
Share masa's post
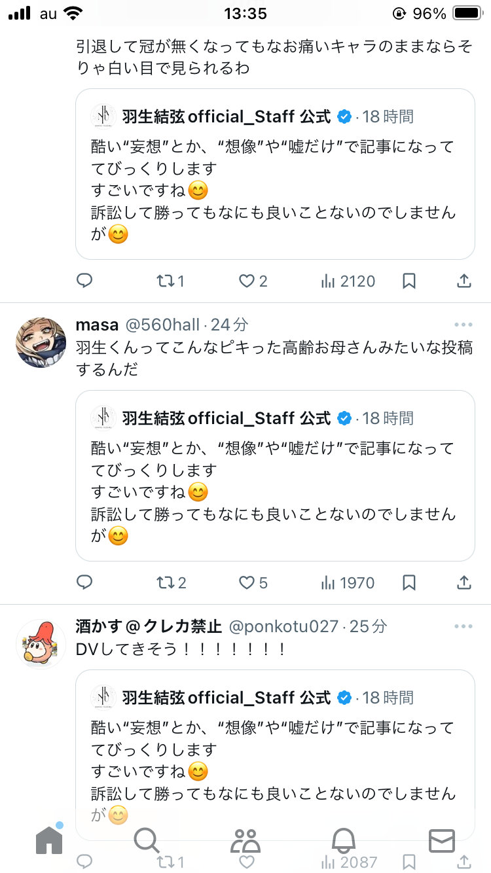coord(464,582)
